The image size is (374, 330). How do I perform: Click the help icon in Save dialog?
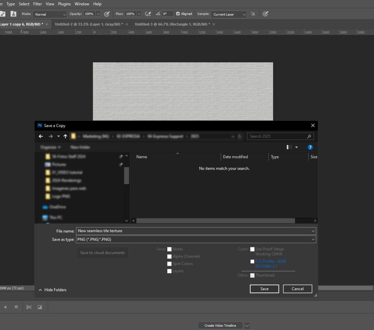310,147
